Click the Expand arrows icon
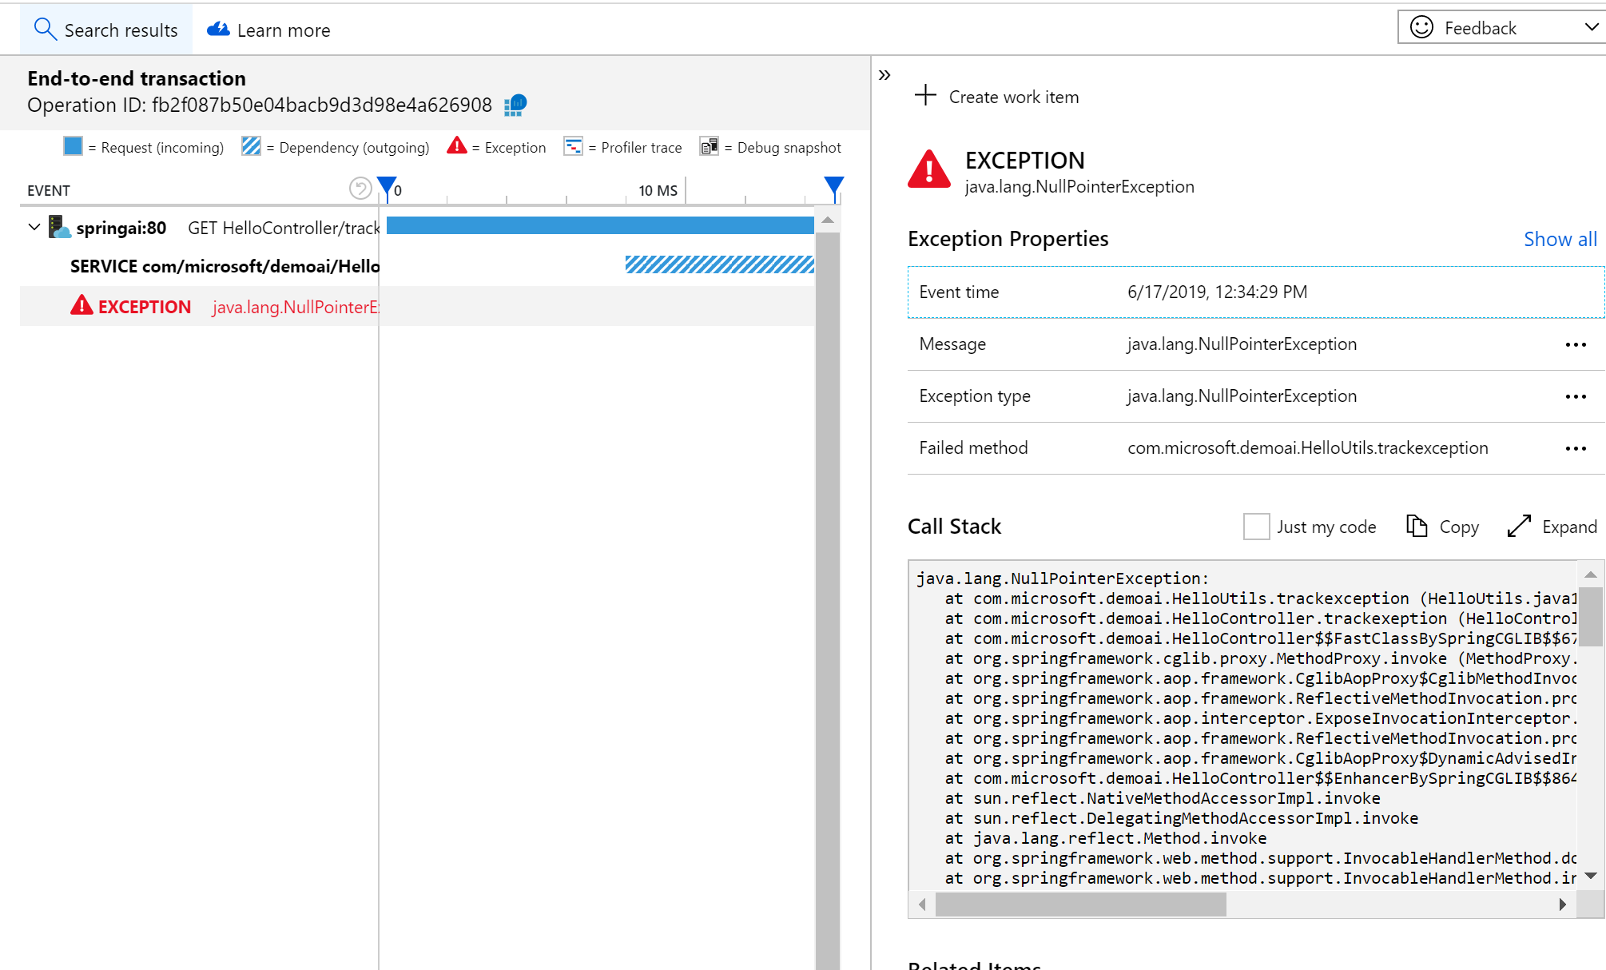The width and height of the screenshot is (1606, 970). click(x=1519, y=526)
